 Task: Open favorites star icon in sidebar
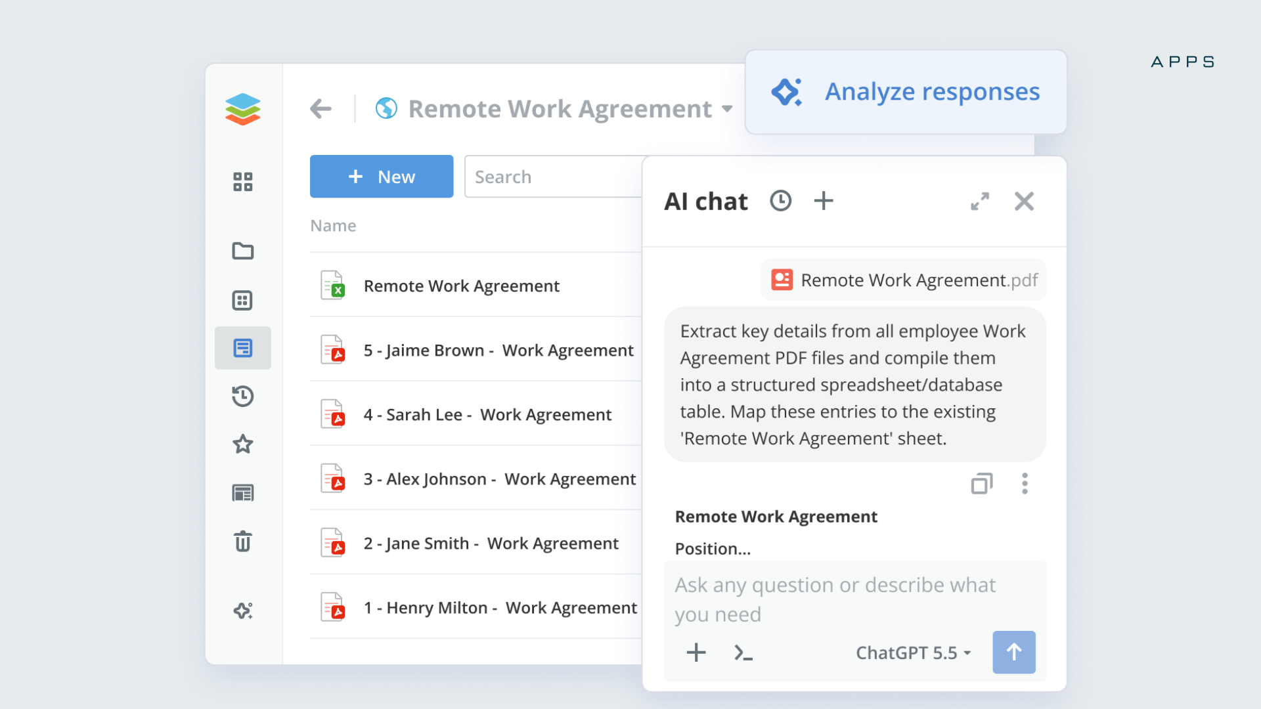pos(242,444)
